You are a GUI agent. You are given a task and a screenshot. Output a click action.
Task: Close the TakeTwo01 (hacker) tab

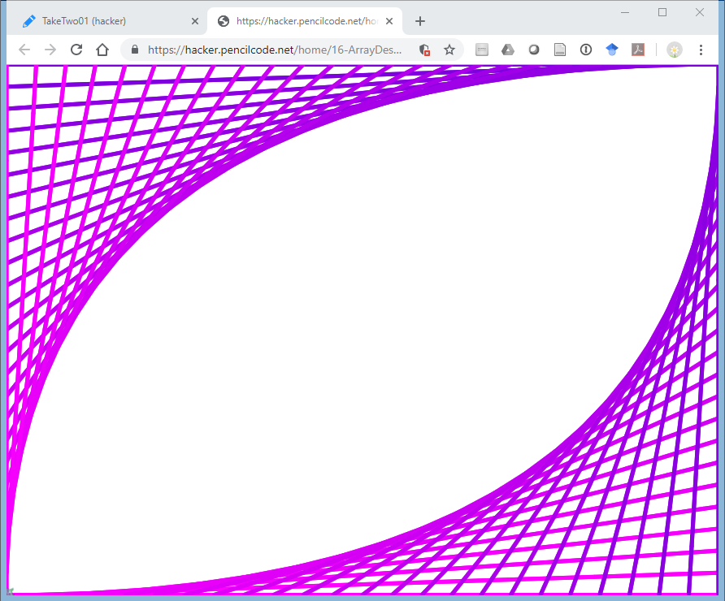click(x=194, y=21)
